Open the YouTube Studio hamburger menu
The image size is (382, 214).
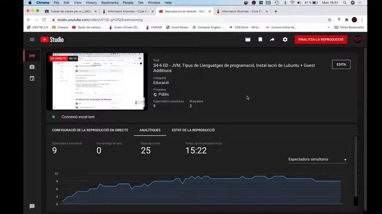(x=32, y=40)
